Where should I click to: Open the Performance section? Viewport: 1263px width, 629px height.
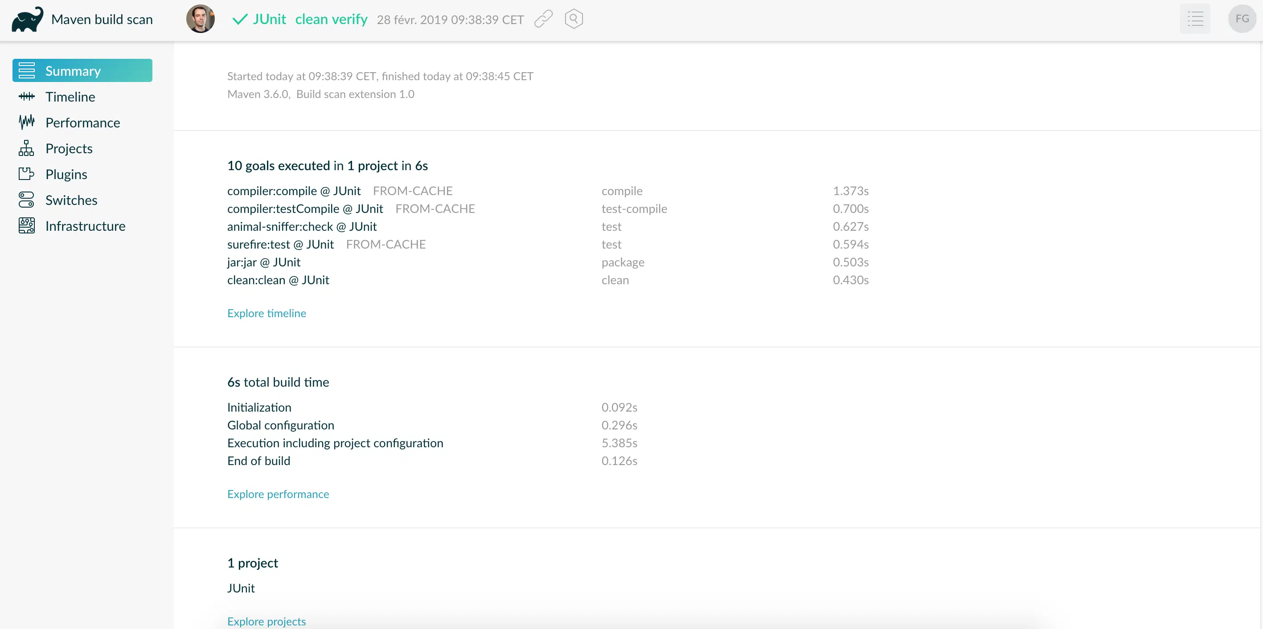[x=82, y=123]
